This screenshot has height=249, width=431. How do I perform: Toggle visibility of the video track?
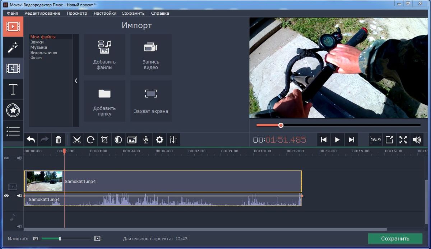click(x=6, y=196)
